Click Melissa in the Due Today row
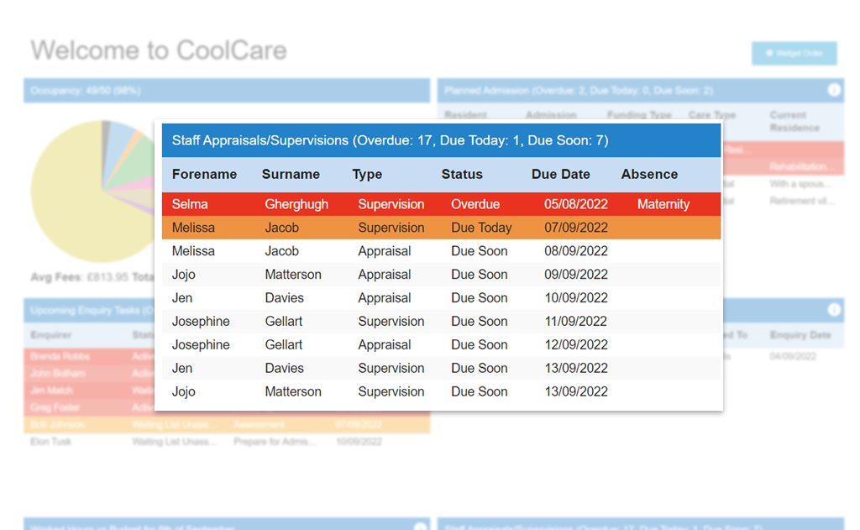This screenshot has width=860, height=530. 193,228
